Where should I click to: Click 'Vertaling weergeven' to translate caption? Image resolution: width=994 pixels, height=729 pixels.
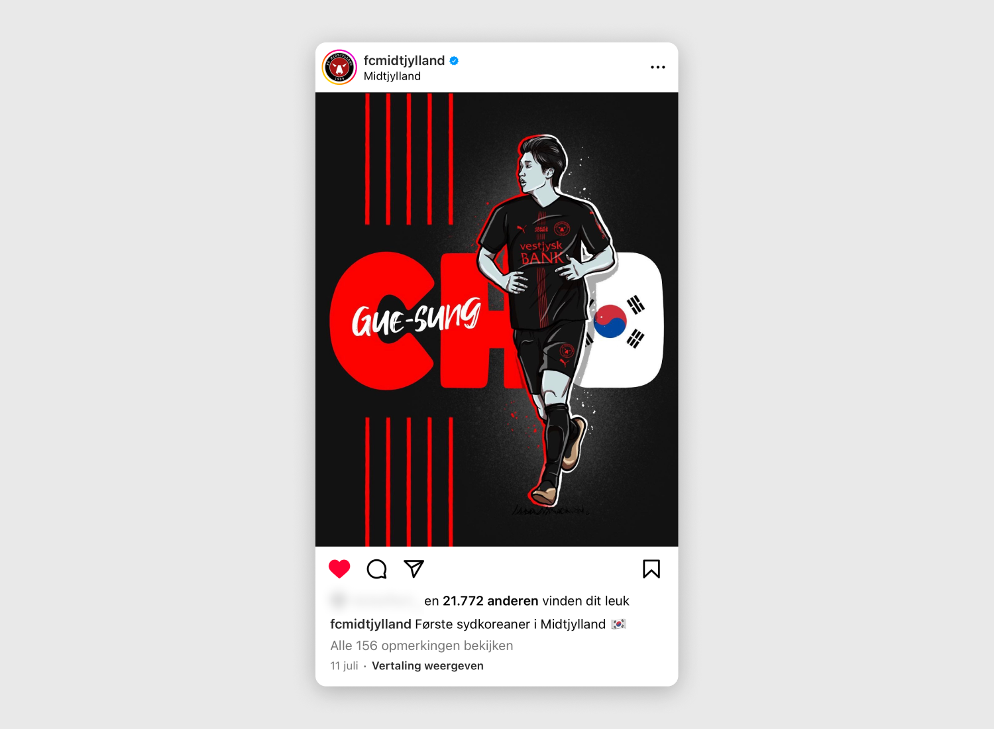coord(427,666)
